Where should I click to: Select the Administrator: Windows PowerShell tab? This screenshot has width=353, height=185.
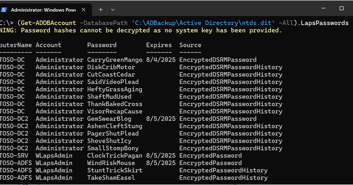(x=45, y=10)
